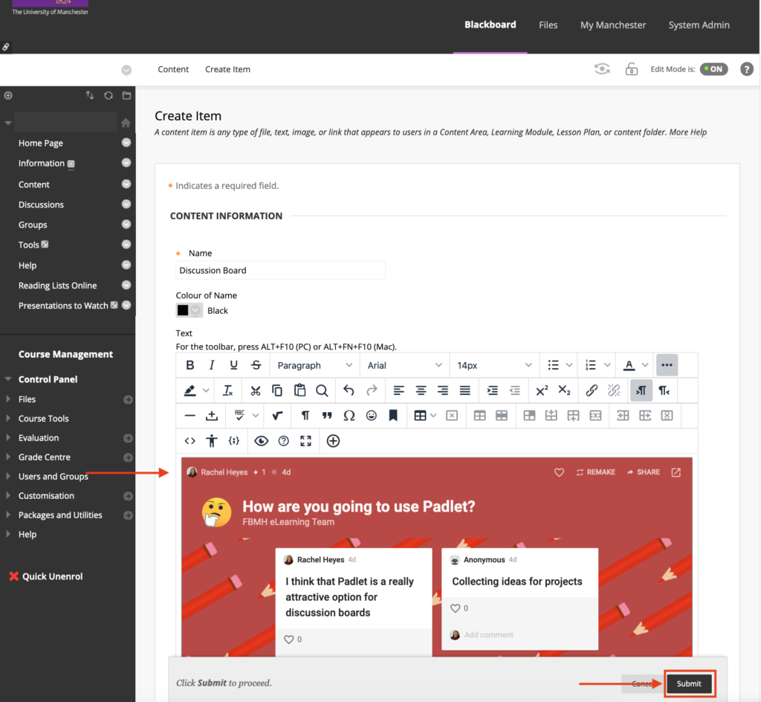Image resolution: width=761 pixels, height=702 pixels.
Task: Open numbered list style options
Action: pyautogui.click(x=606, y=365)
